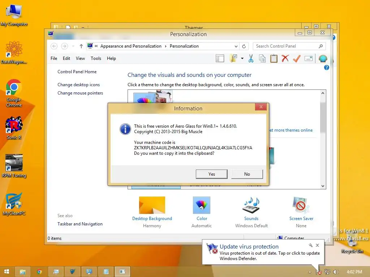Expand the address bar history dropdown

(236, 47)
